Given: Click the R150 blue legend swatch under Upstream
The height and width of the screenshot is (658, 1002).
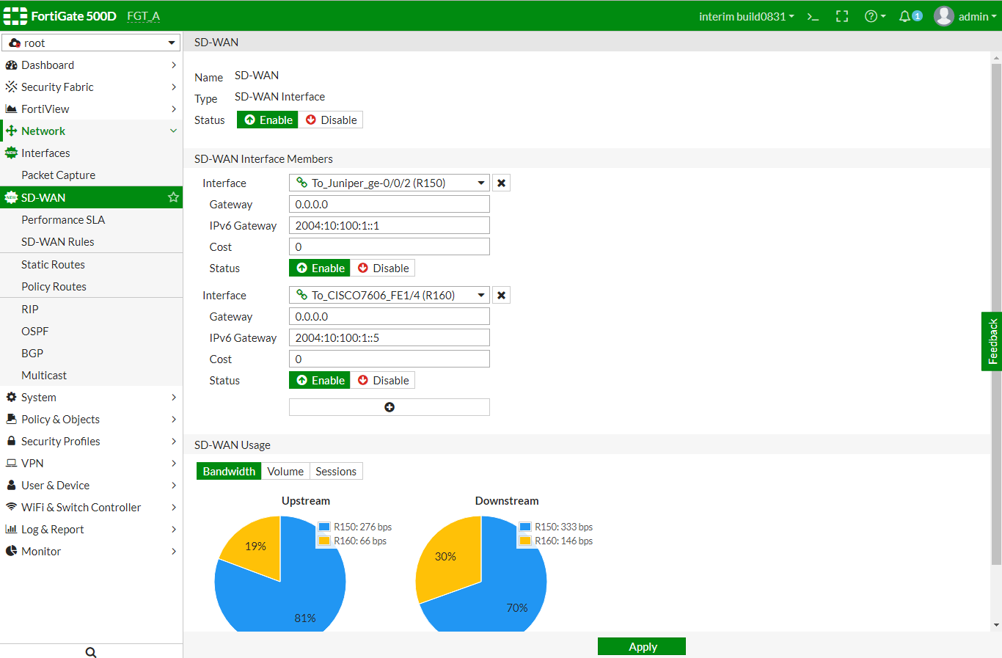Looking at the screenshot, I should click(x=324, y=527).
